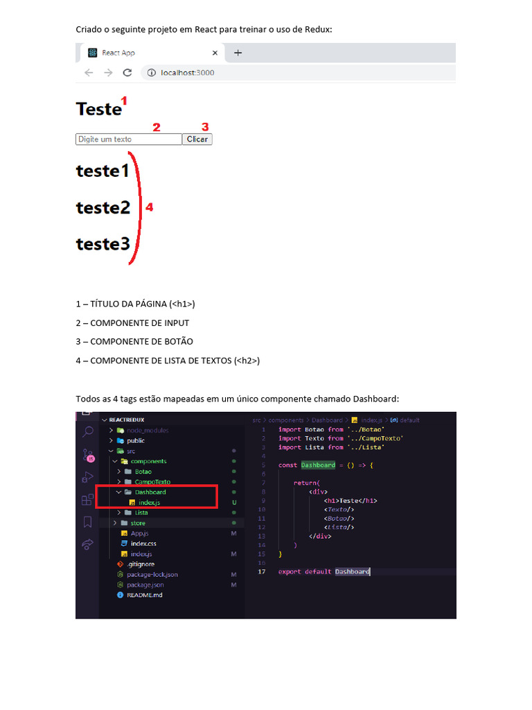
Task: Click the <Botao/> tag in code
Action: pos(339,519)
